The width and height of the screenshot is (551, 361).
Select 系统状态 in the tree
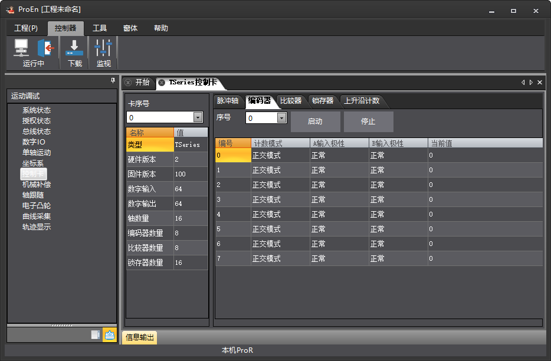tap(37, 110)
